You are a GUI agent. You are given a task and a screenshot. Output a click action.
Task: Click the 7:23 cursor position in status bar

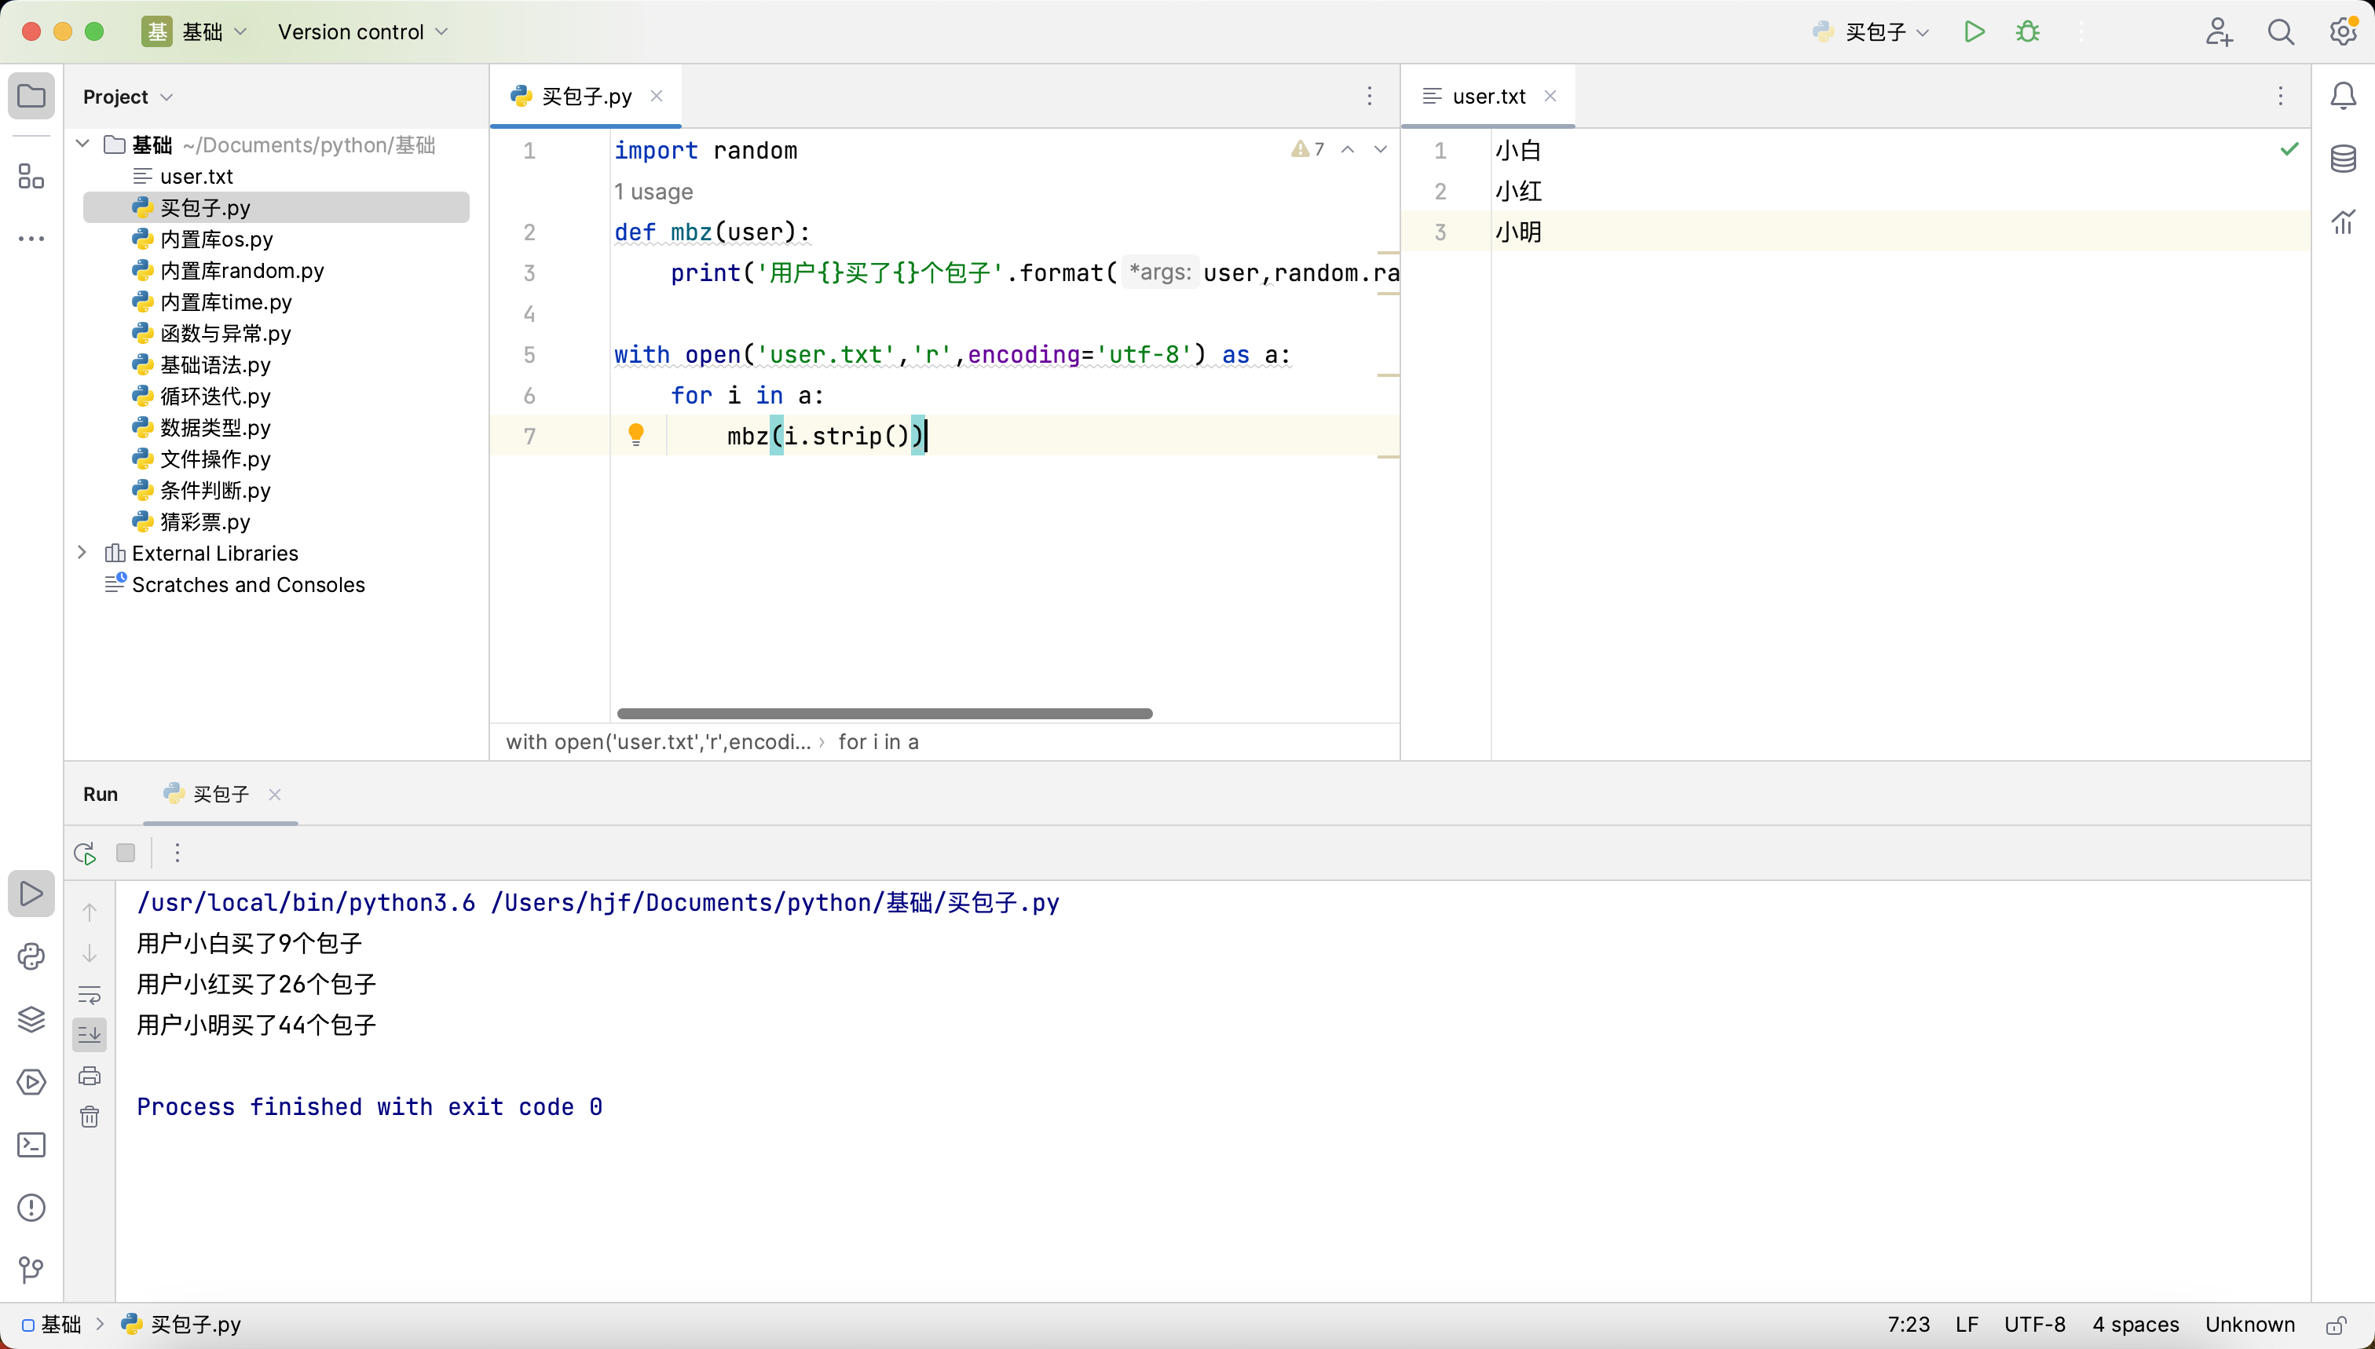(x=1908, y=1325)
